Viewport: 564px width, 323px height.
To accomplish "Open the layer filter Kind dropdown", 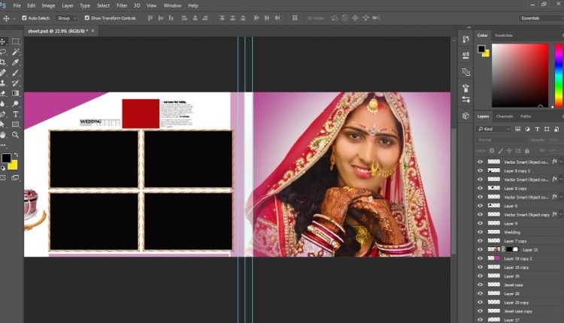I will [494, 129].
